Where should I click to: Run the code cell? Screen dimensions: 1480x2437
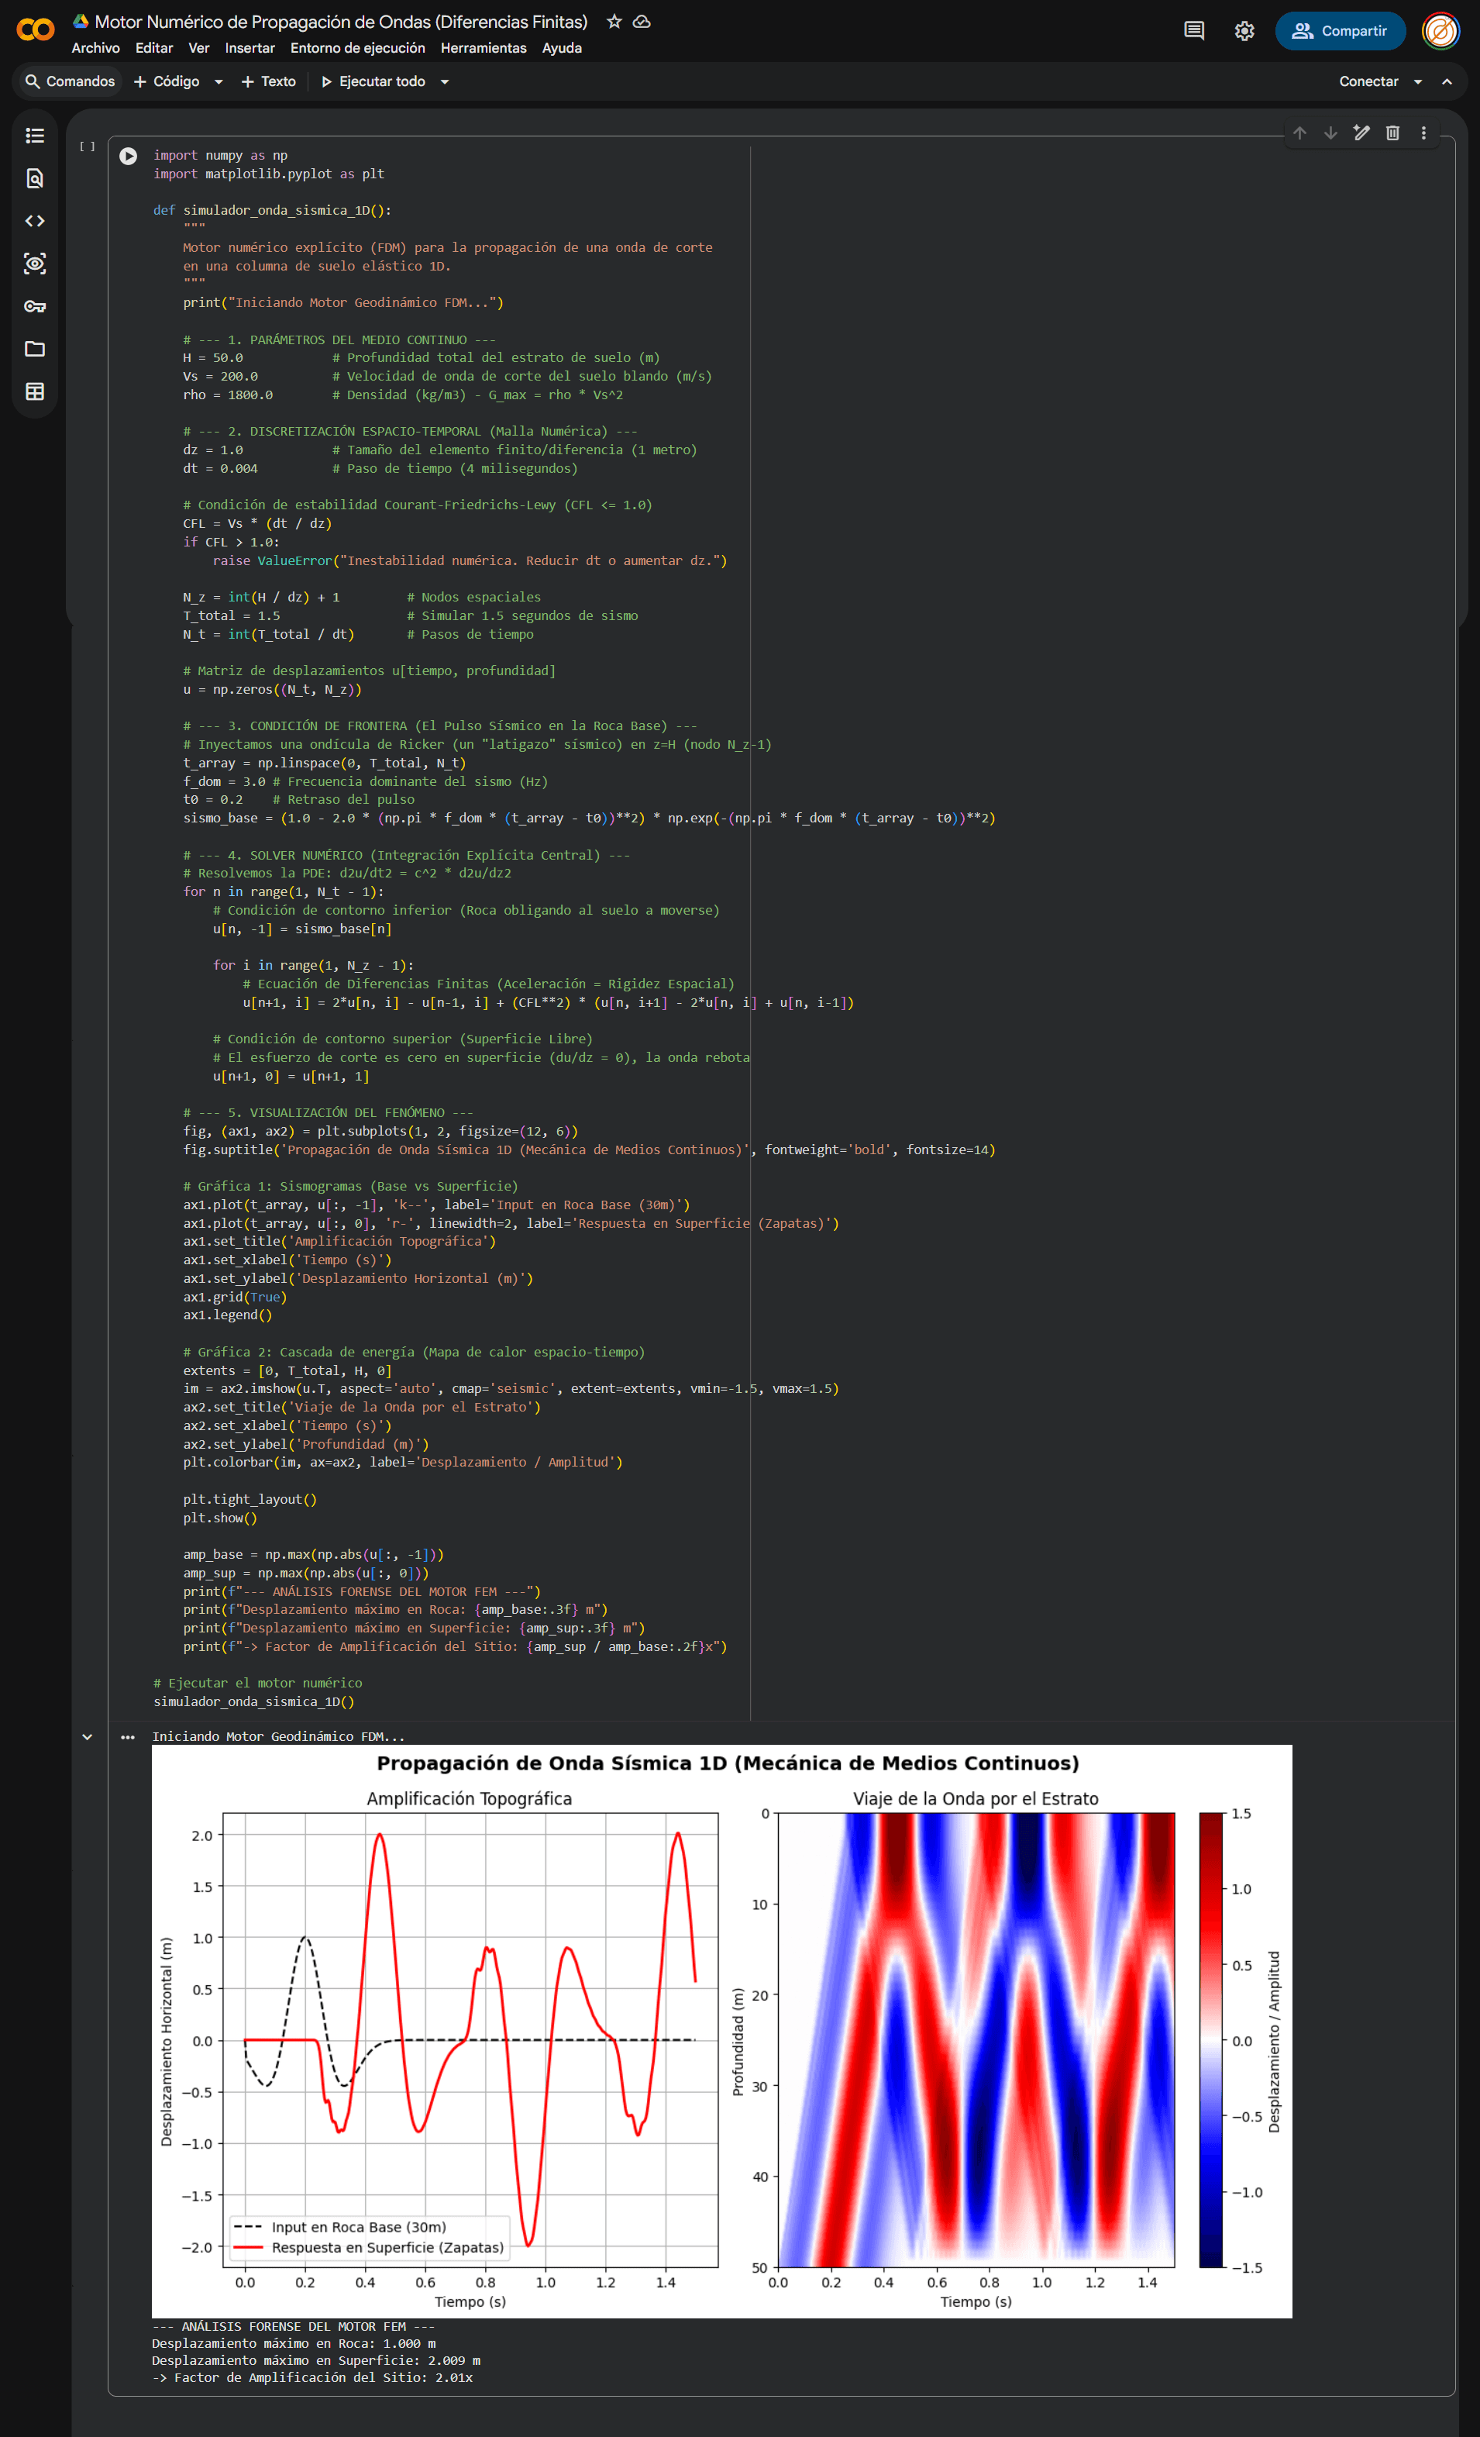[129, 157]
